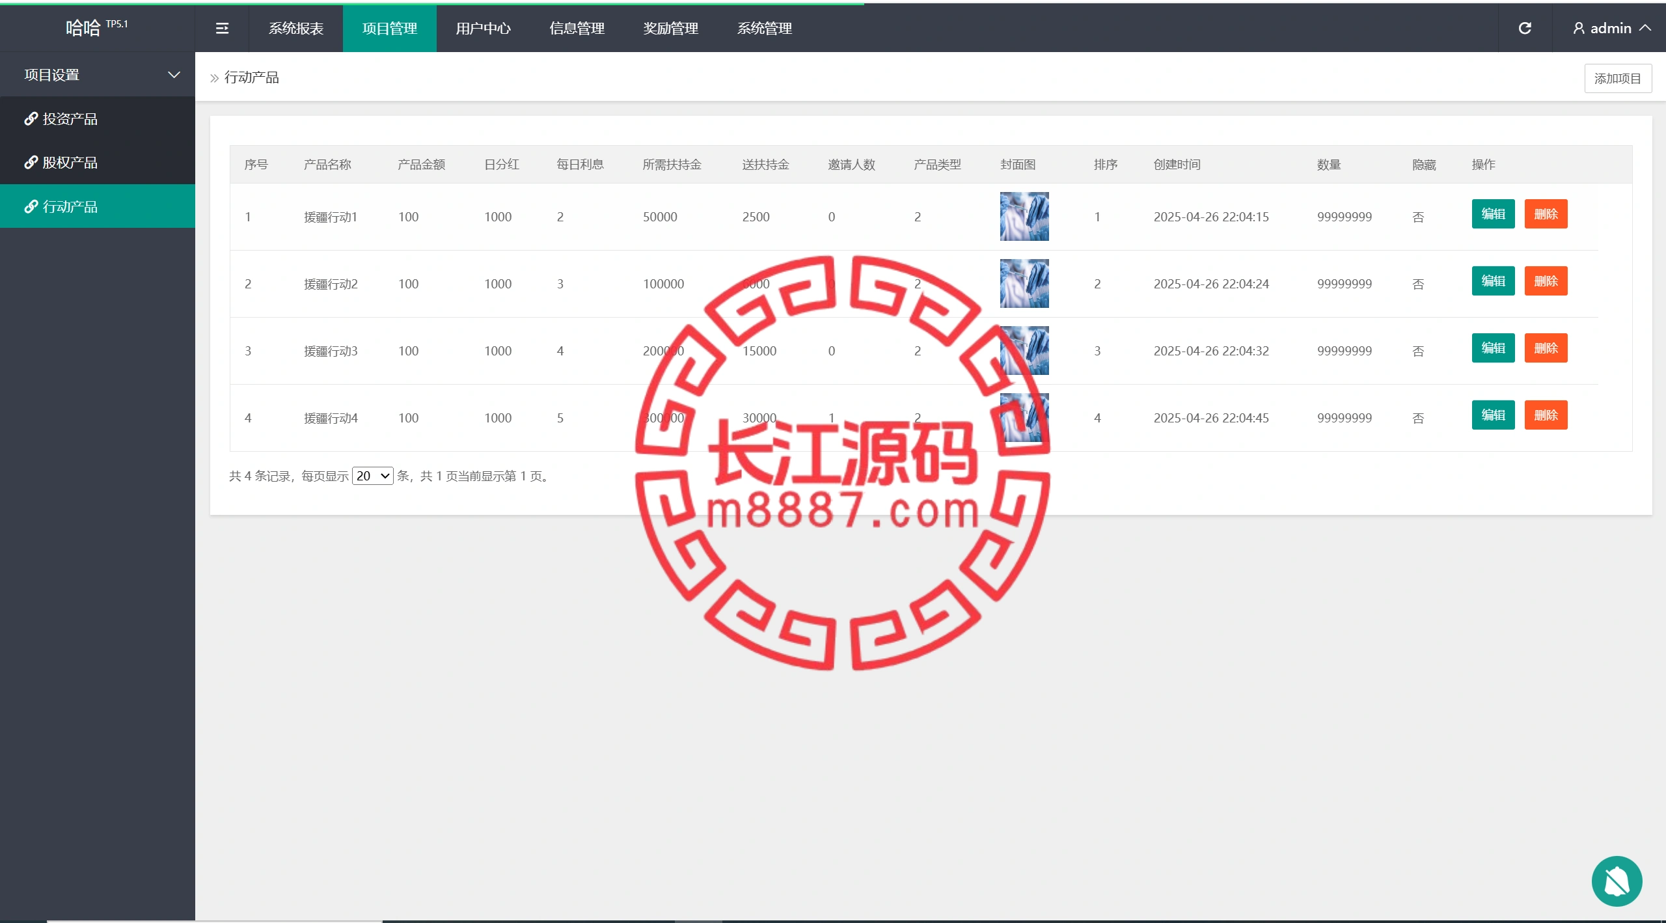Toggle the sidebar collapse icon
This screenshot has height=923, width=1666.
tap(222, 28)
